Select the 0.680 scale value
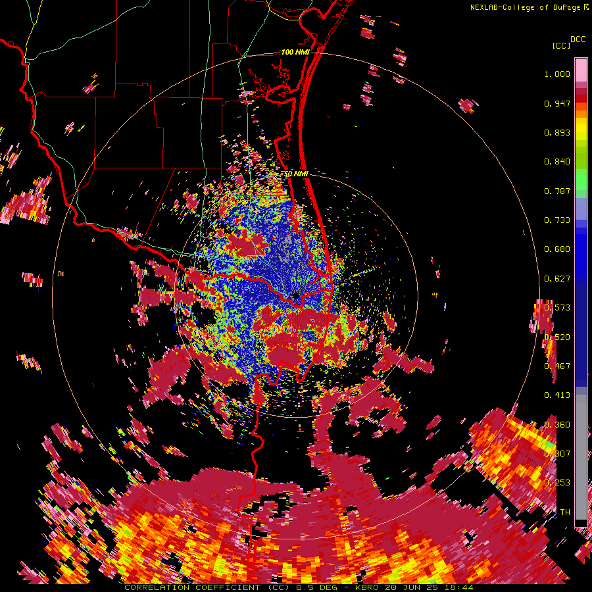 click(557, 249)
